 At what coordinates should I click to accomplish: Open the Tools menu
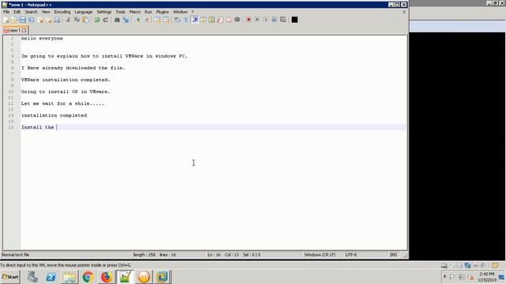pos(120,12)
